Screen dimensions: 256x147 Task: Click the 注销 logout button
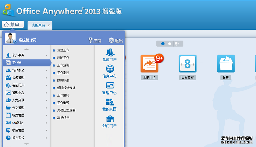95,40
